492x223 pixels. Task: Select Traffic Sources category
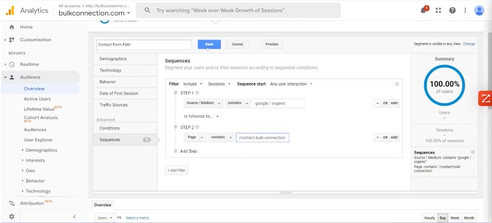tap(125, 105)
